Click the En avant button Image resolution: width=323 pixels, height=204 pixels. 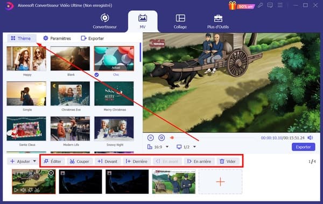pyautogui.click(x=167, y=161)
